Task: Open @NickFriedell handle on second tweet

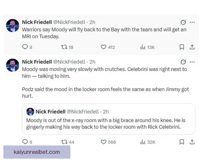Action: pos(69,62)
